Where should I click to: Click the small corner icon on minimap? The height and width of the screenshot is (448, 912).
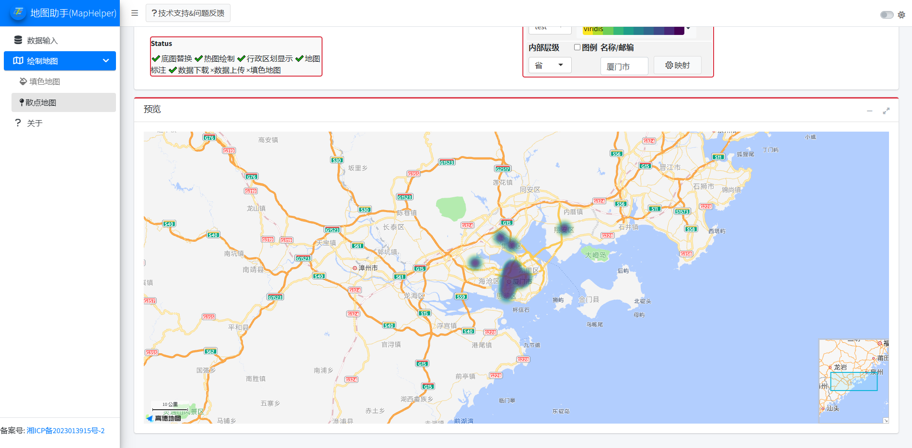[886, 420]
